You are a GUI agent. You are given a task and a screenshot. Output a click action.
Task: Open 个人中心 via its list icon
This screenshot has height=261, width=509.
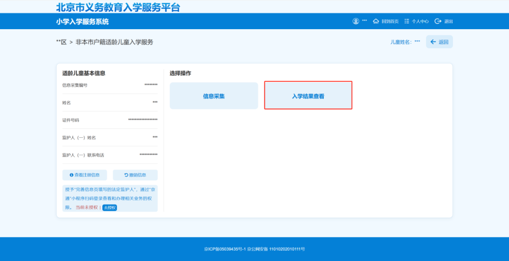pos(407,21)
